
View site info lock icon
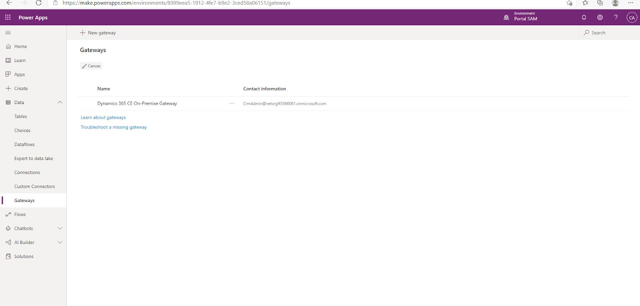coord(56,3)
